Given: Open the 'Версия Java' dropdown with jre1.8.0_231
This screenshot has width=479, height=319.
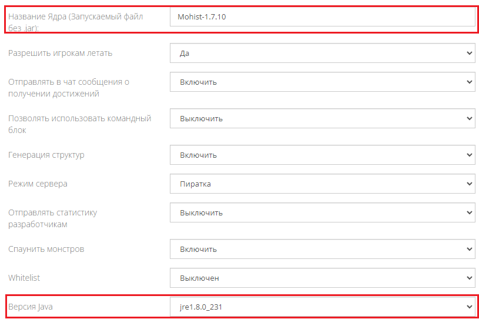Looking at the screenshot, I should [322, 307].
